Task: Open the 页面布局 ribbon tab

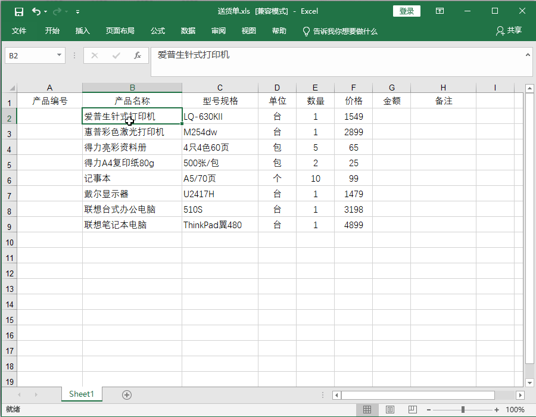Action: pos(120,31)
